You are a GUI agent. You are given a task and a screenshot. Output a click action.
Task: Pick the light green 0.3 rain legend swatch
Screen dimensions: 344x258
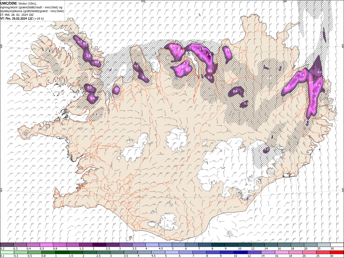(x=21, y=252)
